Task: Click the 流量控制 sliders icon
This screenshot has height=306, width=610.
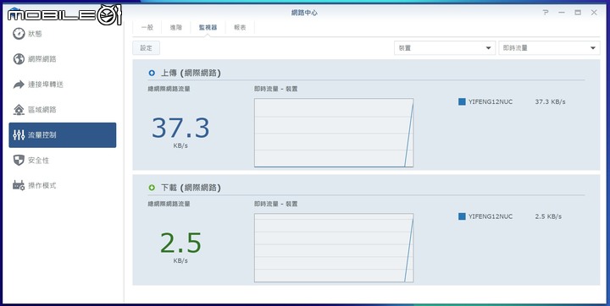Action: (x=19, y=134)
